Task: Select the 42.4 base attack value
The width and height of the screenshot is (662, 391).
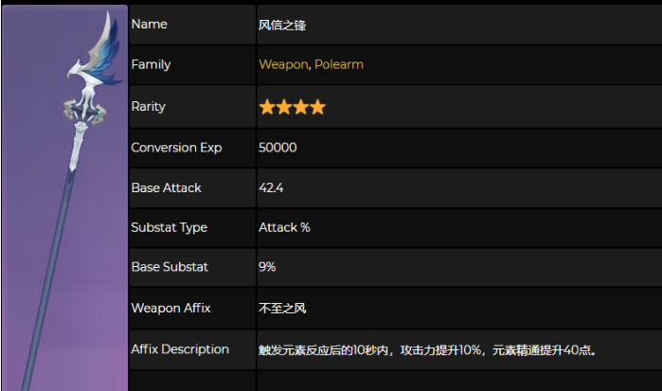Action: [x=271, y=187]
